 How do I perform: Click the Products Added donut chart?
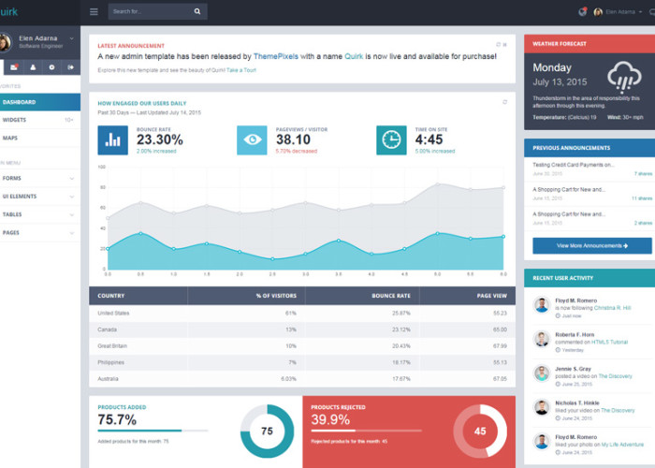267,431
